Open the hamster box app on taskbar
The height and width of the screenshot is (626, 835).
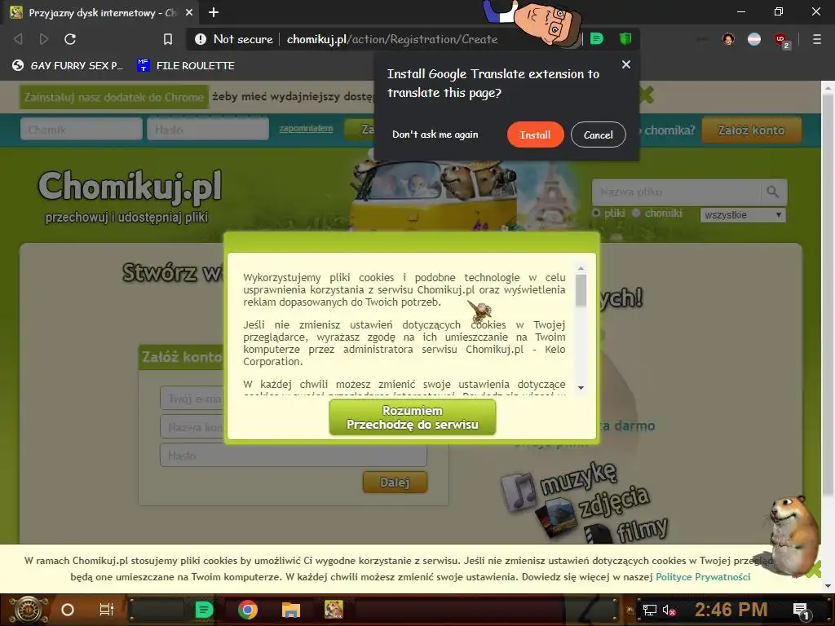(x=334, y=610)
